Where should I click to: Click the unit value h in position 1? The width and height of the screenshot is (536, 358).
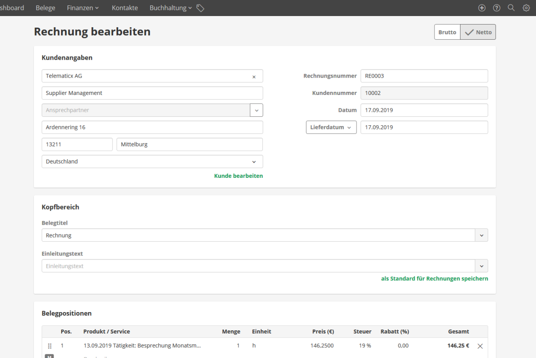click(x=254, y=346)
